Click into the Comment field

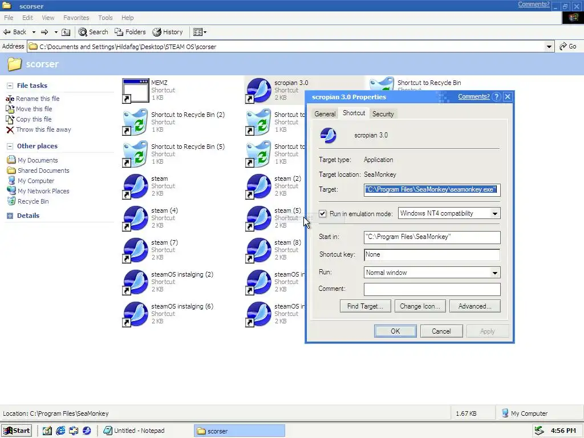pos(432,289)
